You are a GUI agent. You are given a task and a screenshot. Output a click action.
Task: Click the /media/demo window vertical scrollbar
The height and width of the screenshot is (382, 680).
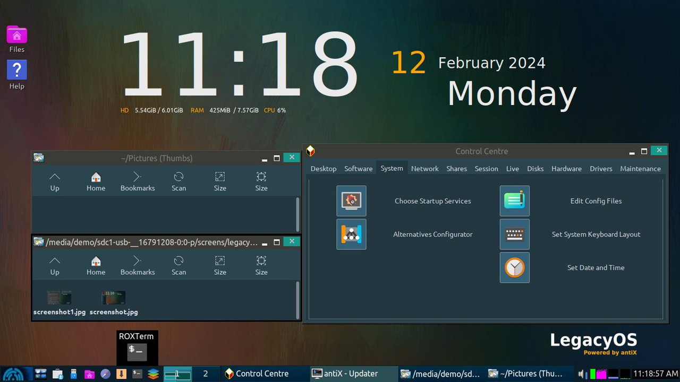point(297,300)
